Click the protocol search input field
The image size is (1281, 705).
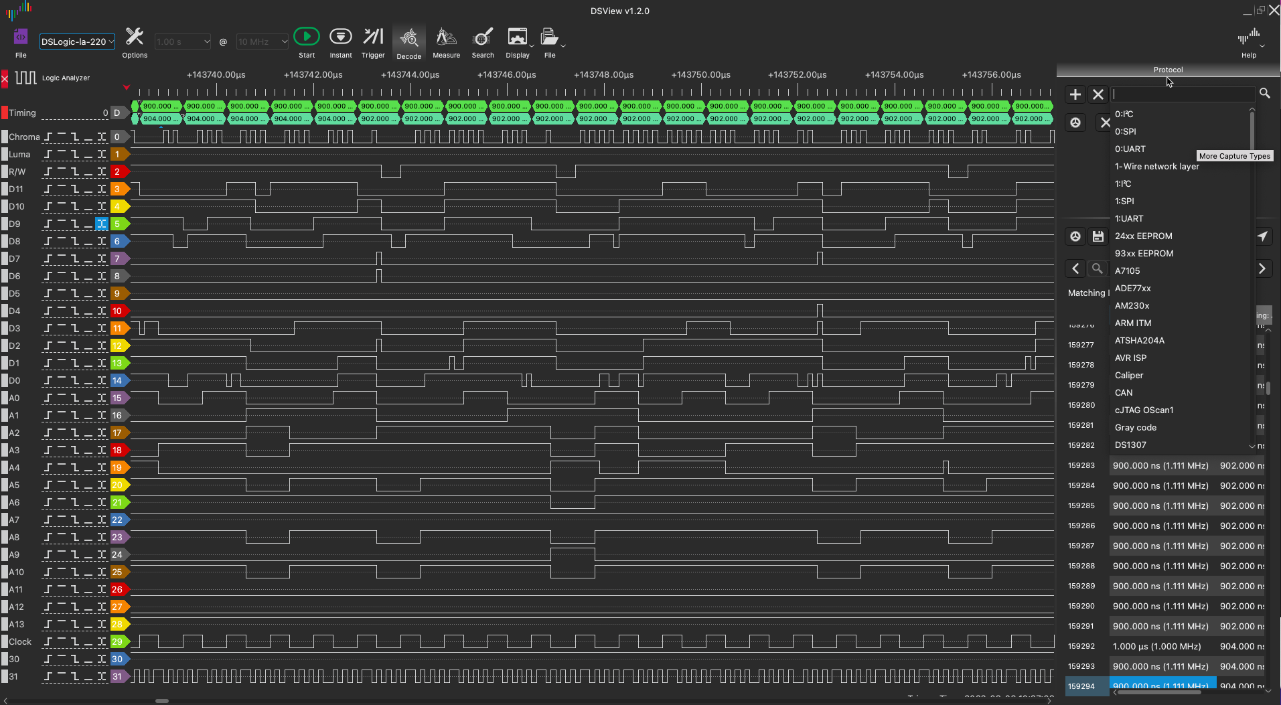point(1182,94)
